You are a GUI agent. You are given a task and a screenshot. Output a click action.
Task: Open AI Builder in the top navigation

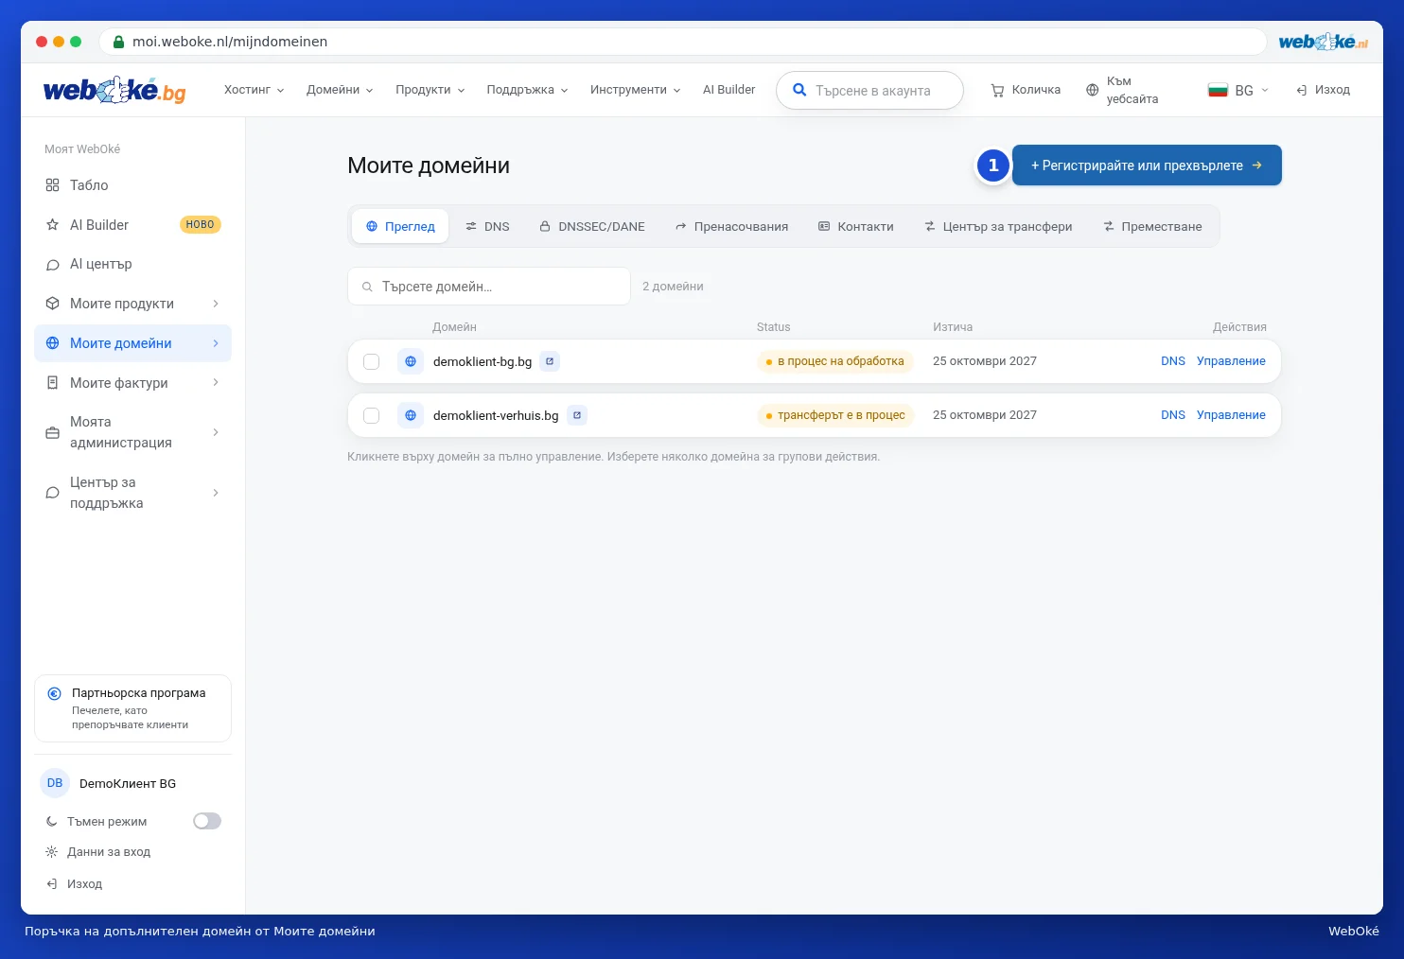click(x=728, y=90)
